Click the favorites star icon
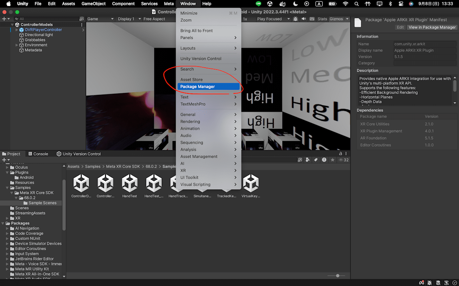This screenshot has width=459, height=286. point(333,160)
